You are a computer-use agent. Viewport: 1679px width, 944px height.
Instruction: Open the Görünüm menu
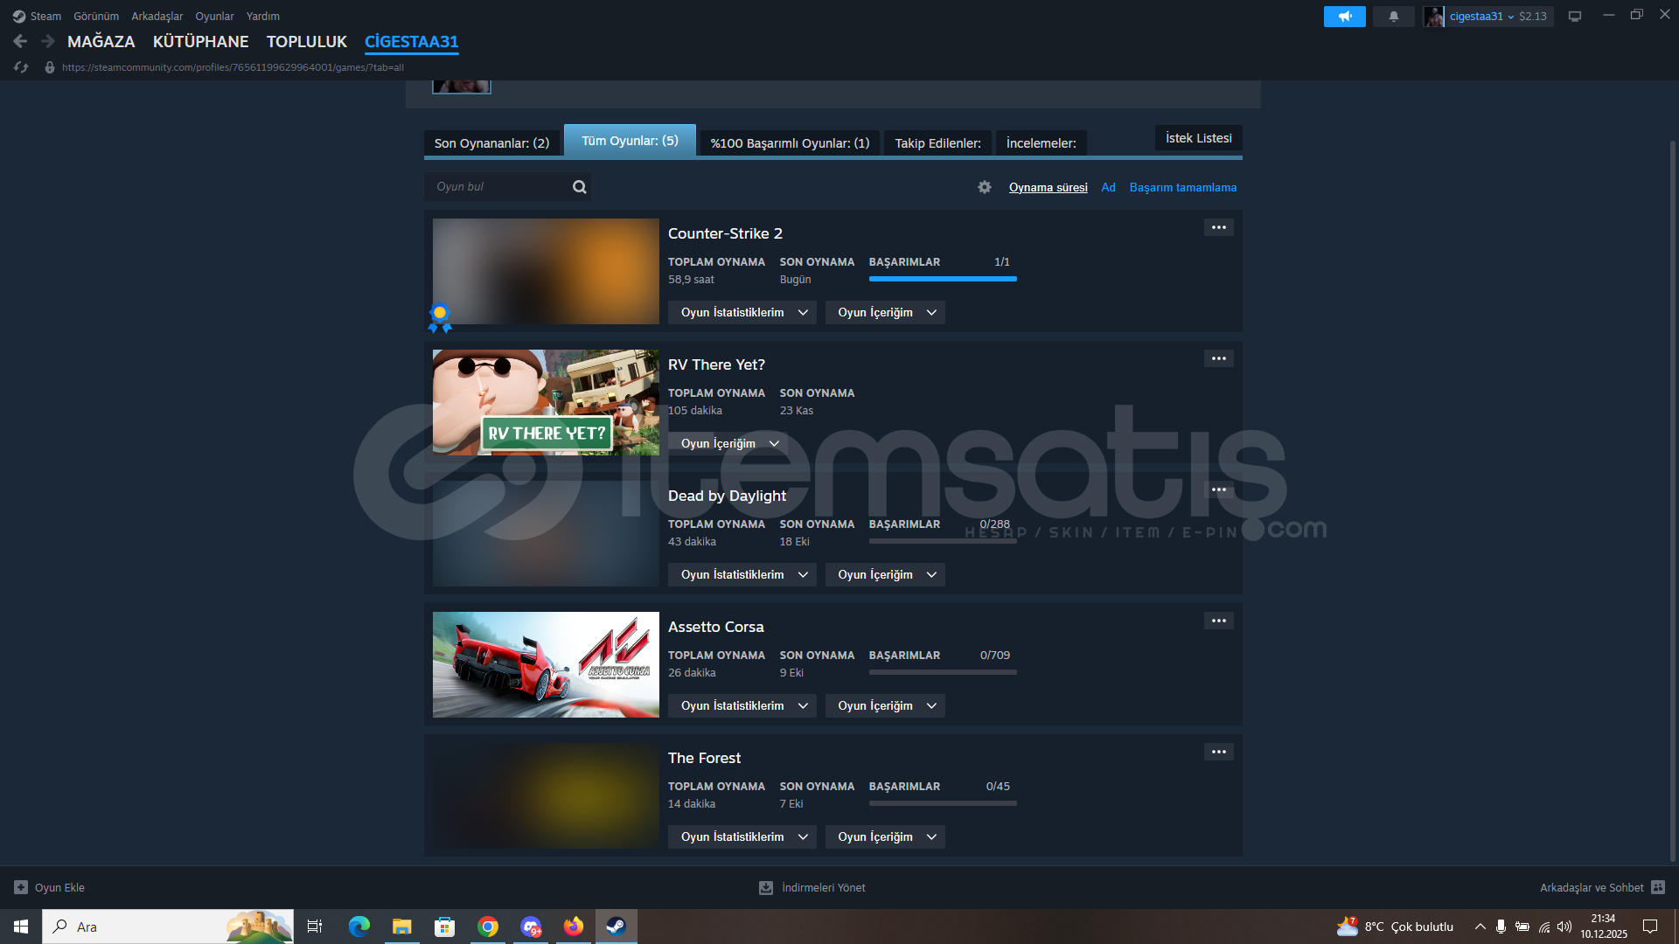(x=95, y=17)
